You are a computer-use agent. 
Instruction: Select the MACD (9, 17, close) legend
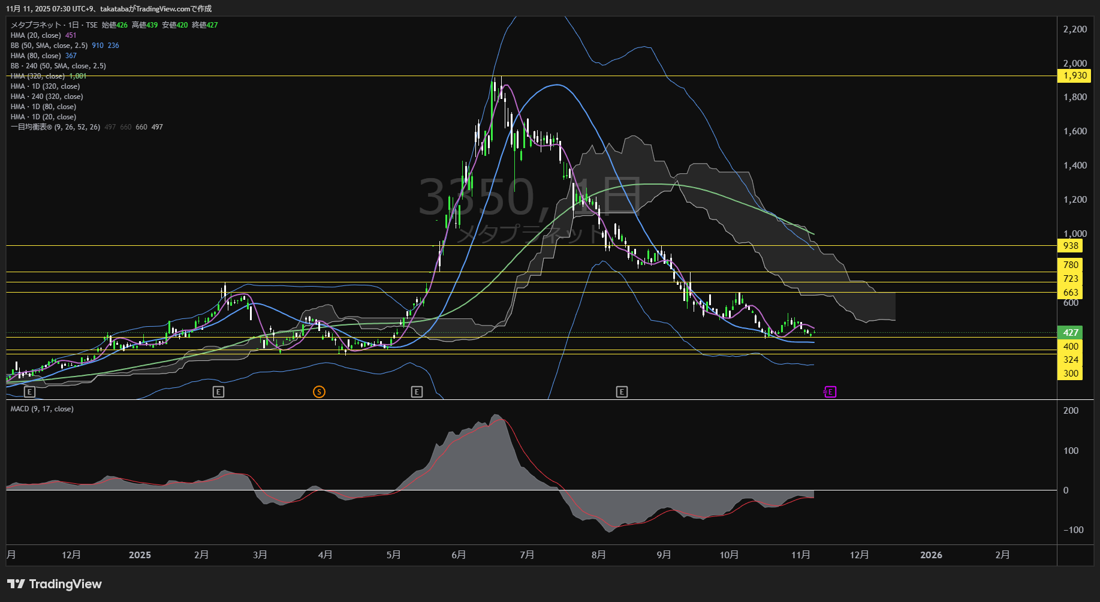[42, 409]
